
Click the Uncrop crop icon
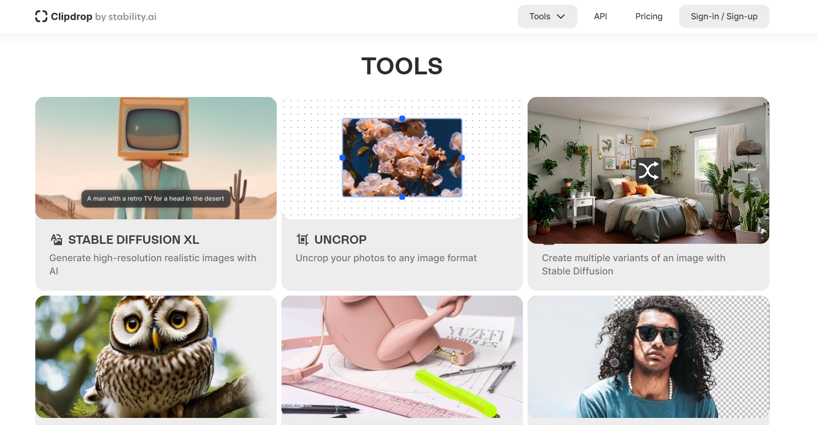tap(303, 240)
